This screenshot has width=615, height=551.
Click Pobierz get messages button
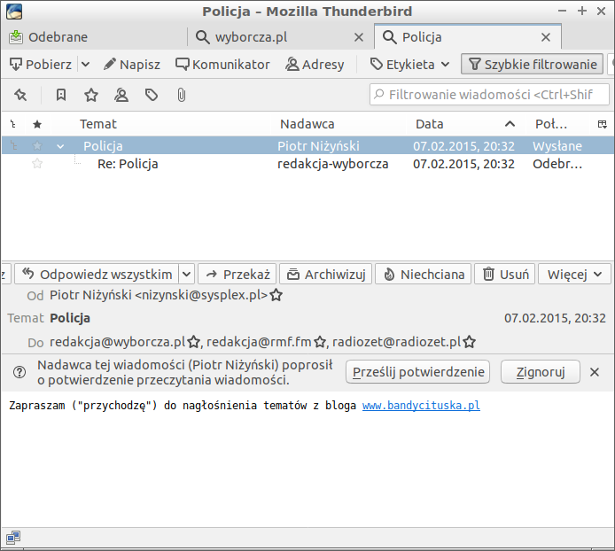coord(41,65)
